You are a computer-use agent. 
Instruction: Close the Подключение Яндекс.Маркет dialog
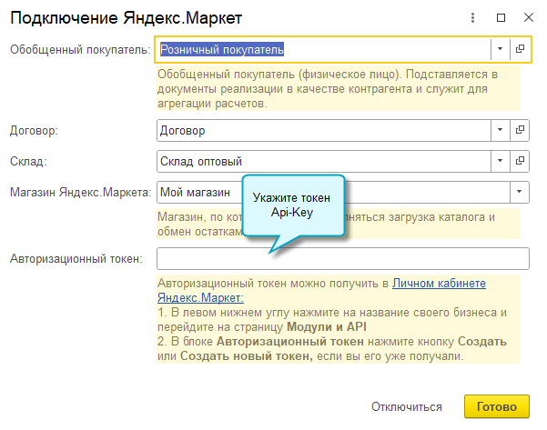coord(528,17)
